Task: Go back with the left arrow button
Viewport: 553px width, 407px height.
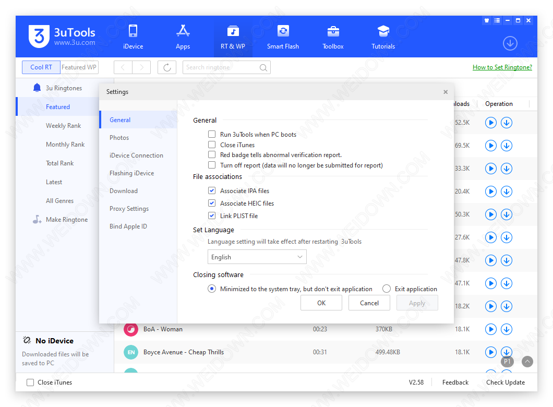Action: coord(123,67)
